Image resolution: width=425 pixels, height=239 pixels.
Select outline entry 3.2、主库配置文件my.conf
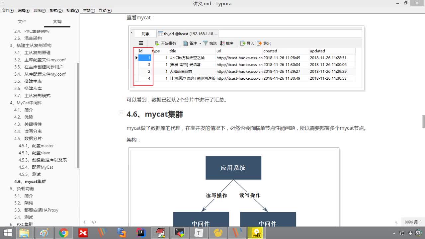(x=40, y=60)
